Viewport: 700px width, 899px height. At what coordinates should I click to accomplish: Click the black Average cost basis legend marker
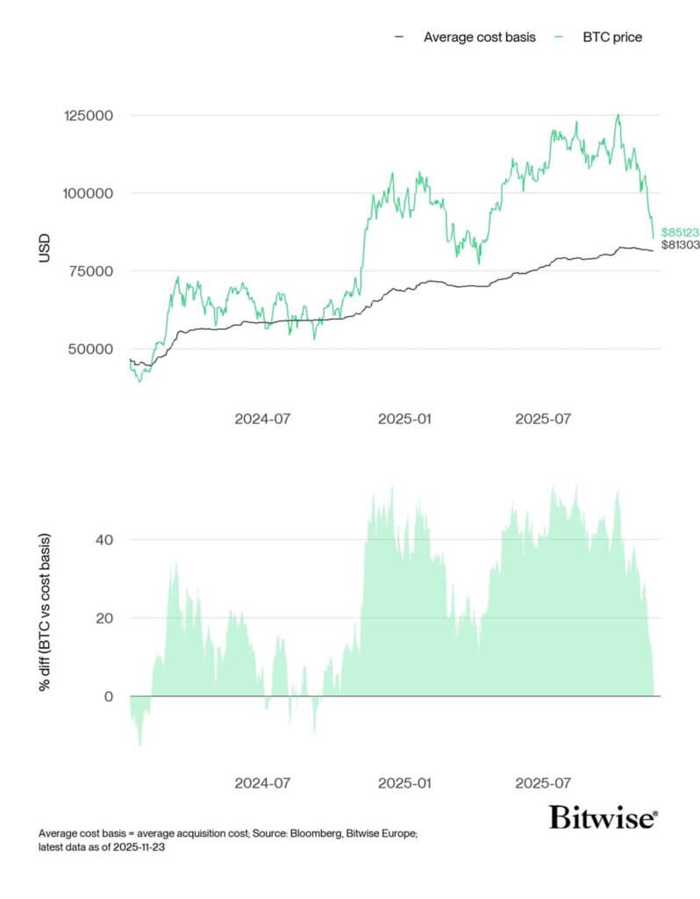401,38
